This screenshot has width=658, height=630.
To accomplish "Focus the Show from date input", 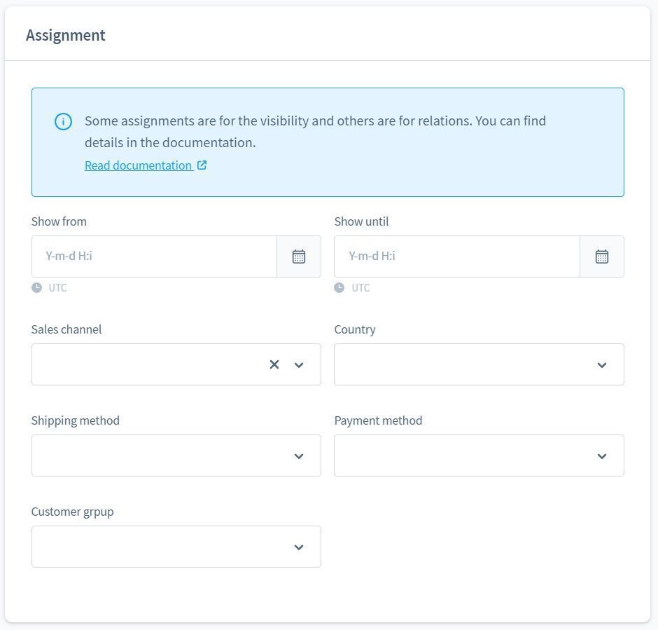I will [154, 256].
